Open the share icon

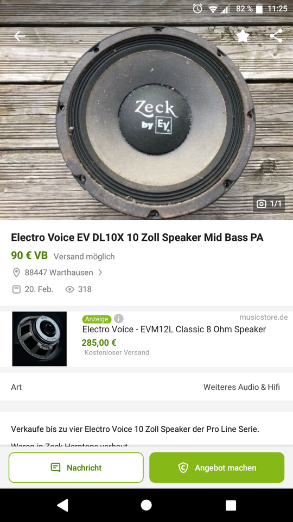click(x=276, y=36)
